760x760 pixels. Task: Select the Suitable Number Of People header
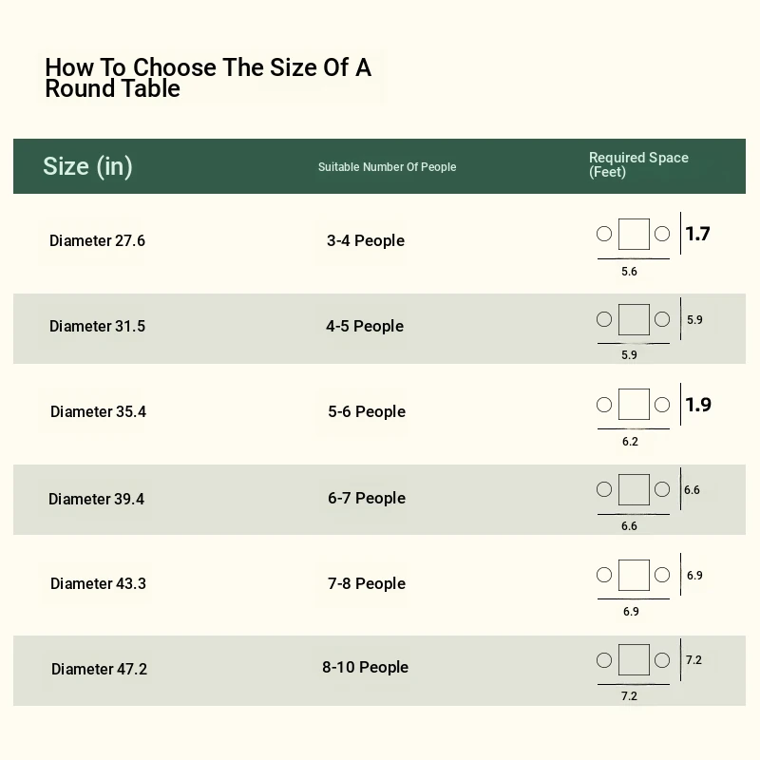click(x=387, y=167)
